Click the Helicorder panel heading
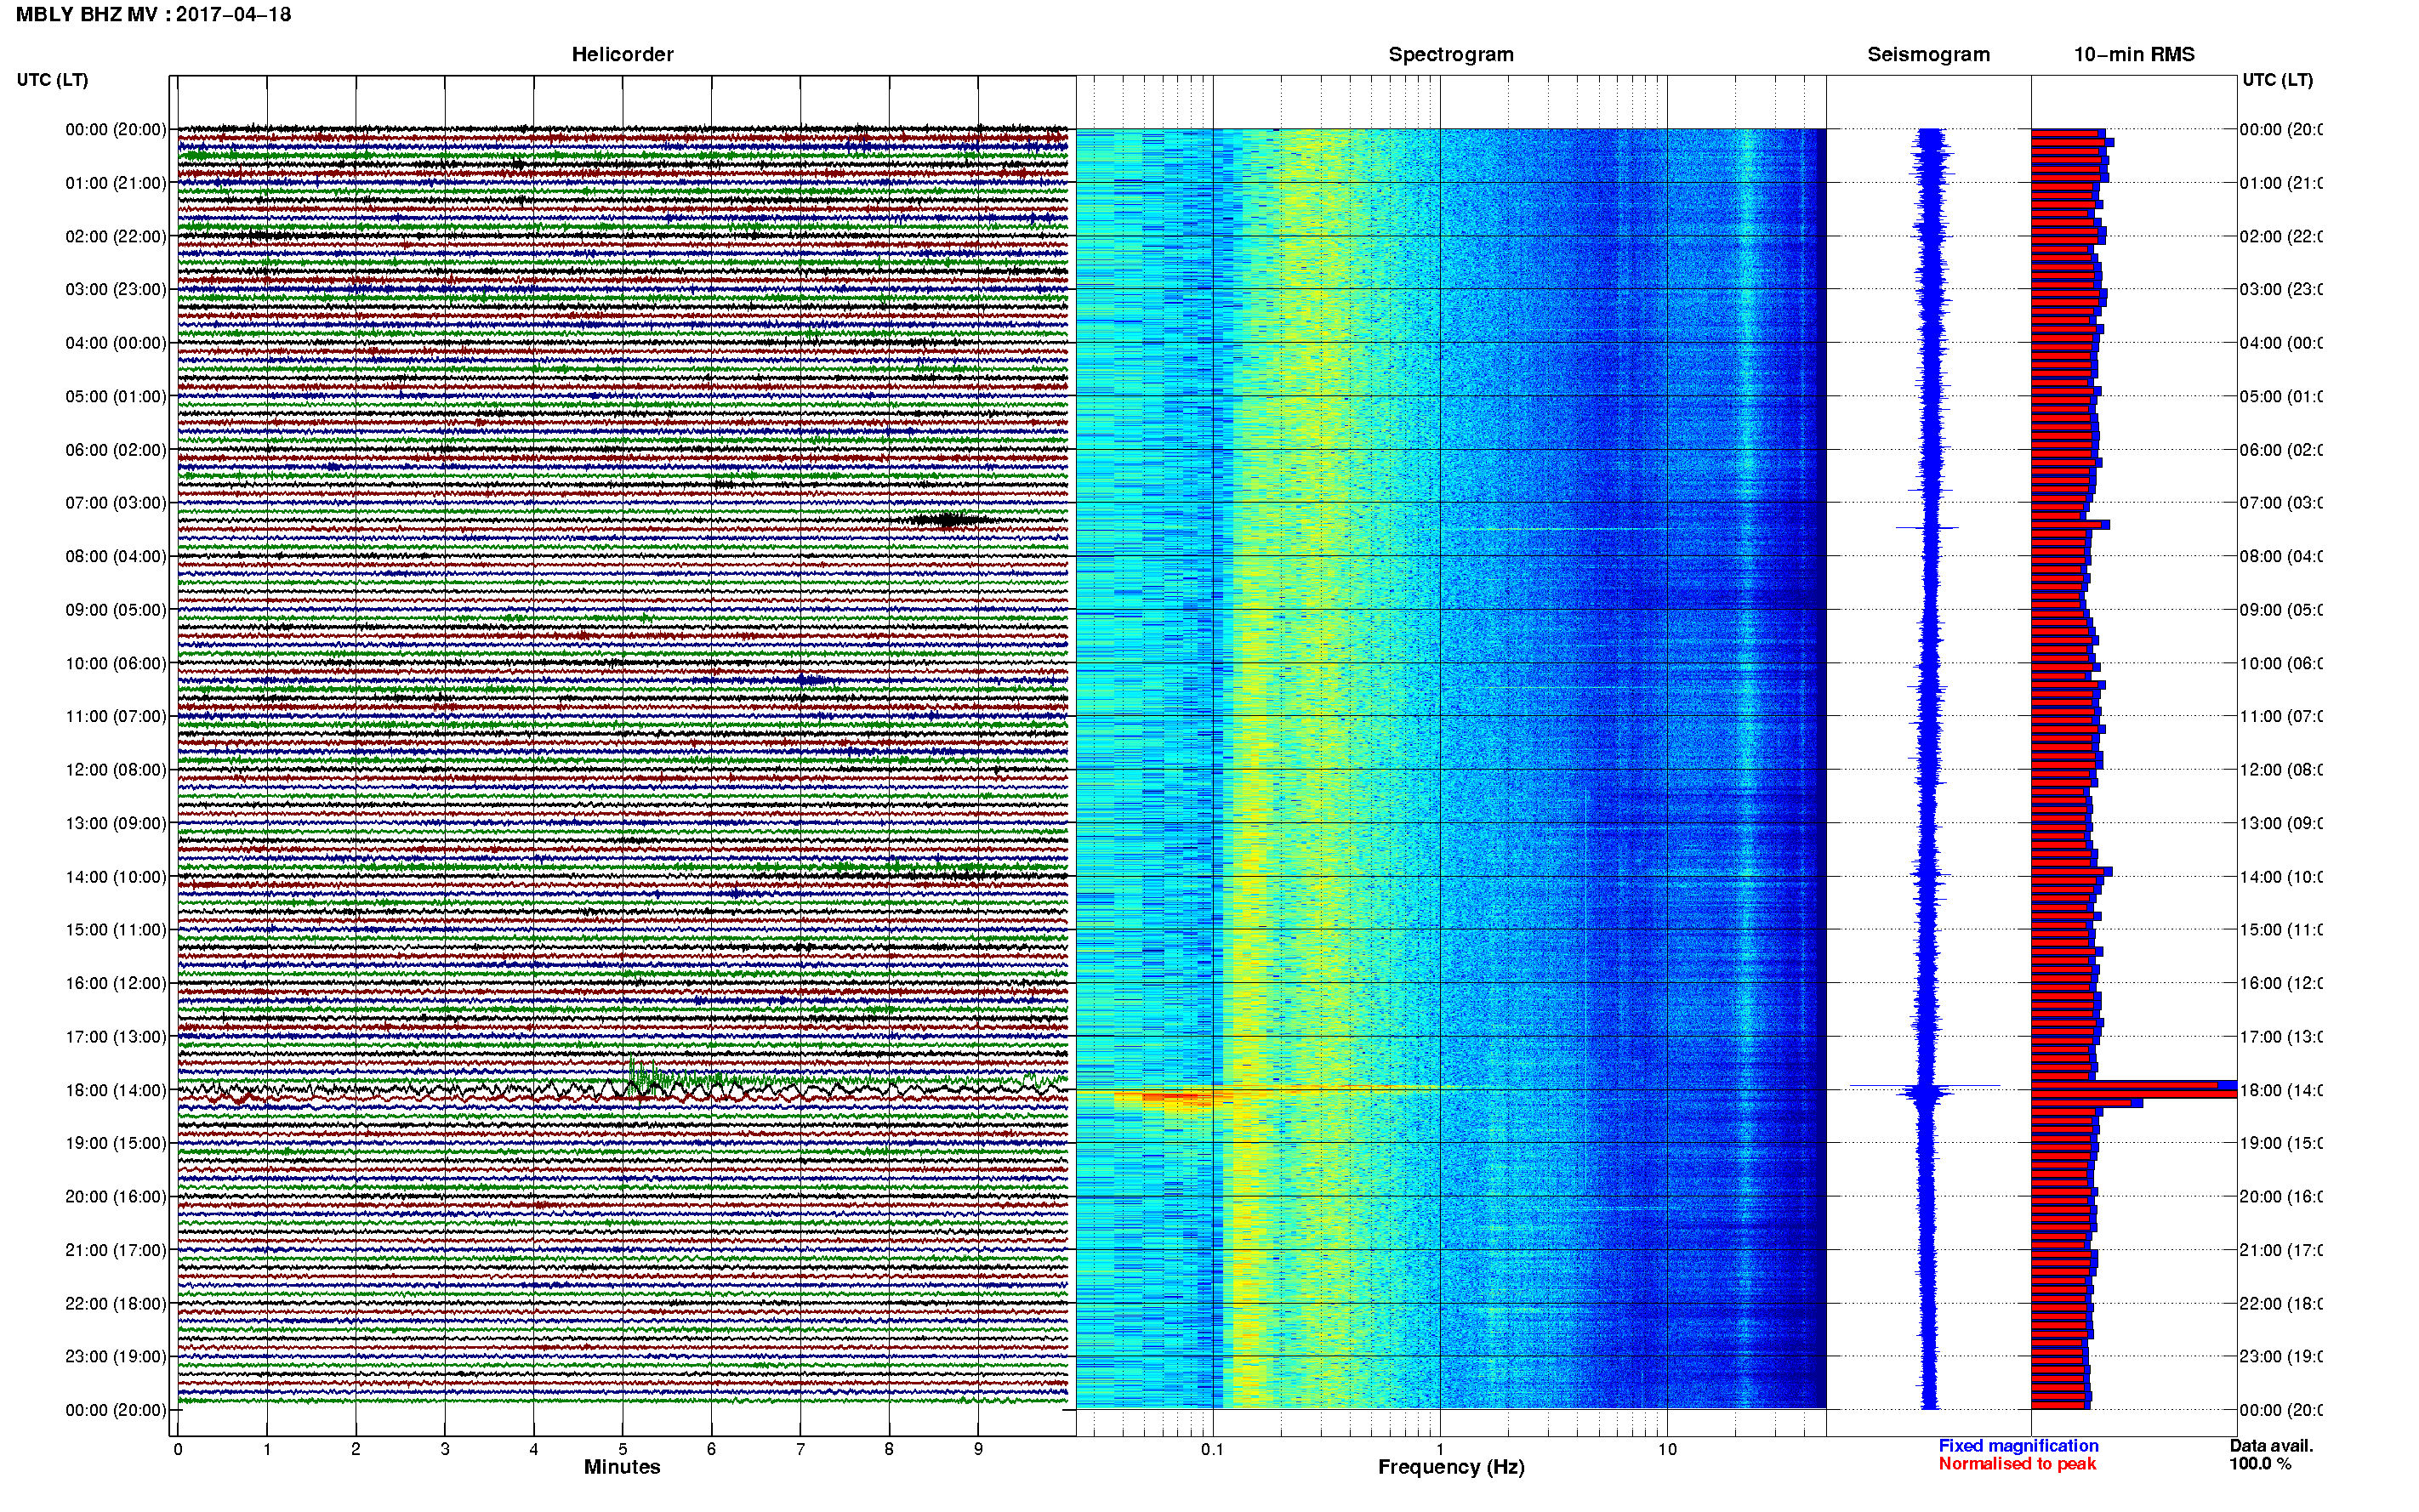The height and width of the screenshot is (1512, 2419). pyautogui.click(x=622, y=54)
